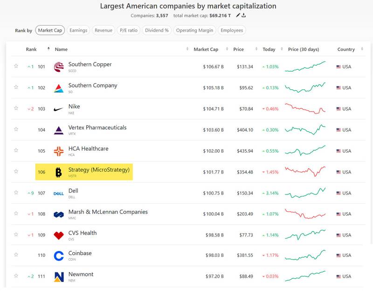Rank companies by Employees
This screenshot has height=295, width=373.
click(x=232, y=30)
